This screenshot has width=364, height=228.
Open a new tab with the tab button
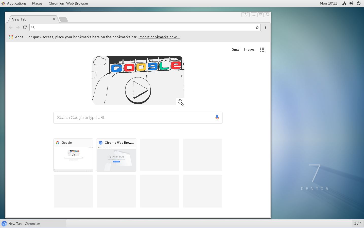click(x=63, y=19)
